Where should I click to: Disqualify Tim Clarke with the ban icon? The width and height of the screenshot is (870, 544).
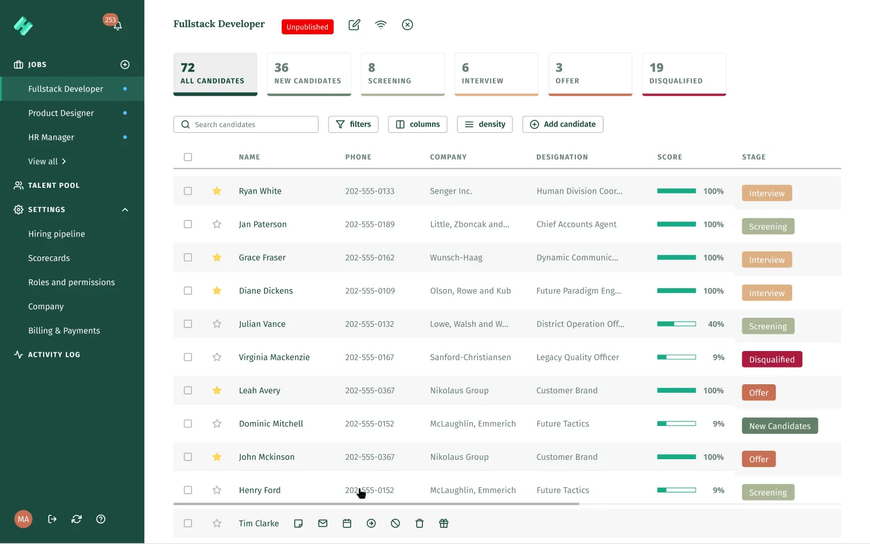pyautogui.click(x=395, y=523)
